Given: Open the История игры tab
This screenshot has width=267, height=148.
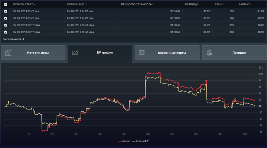Looking at the screenshot, I should point(33,53).
